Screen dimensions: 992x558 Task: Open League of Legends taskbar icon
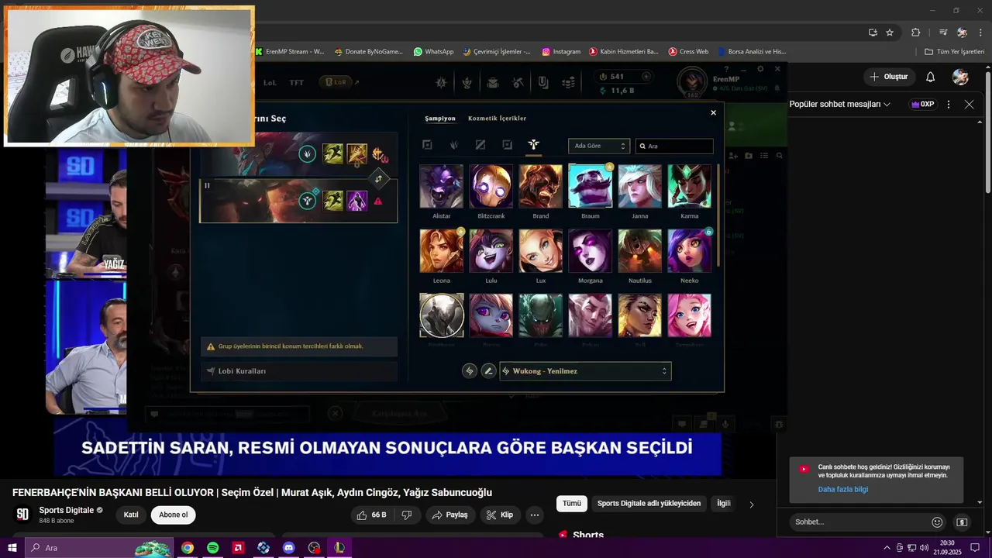coord(339,548)
